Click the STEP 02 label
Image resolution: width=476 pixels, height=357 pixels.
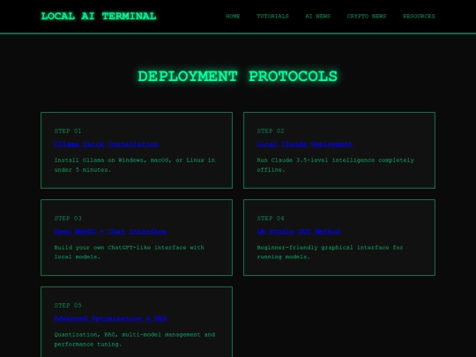tap(271, 130)
